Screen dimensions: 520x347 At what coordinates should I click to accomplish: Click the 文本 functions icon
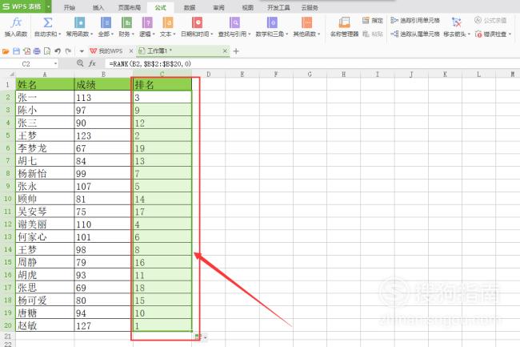pyautogui.click(x=167, y=22)
